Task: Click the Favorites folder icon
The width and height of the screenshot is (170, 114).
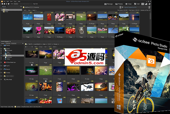Action: tap(5, 73)
